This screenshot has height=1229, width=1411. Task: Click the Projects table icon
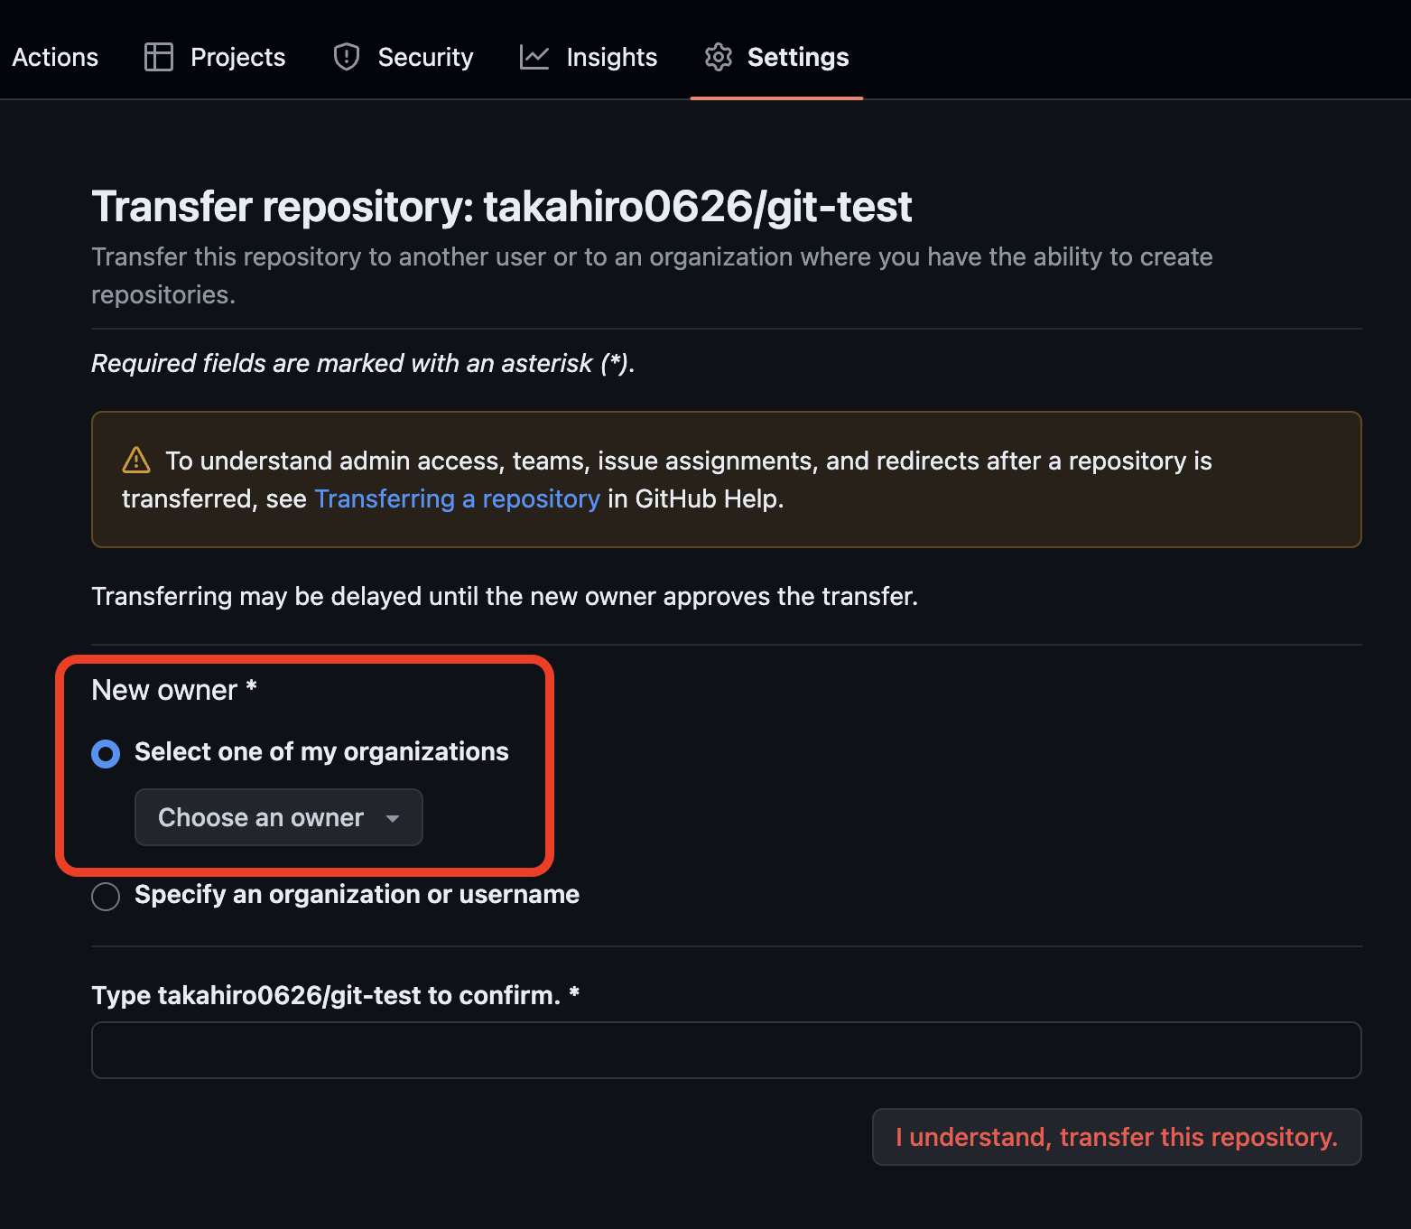pyautogui.click(x=159, y=57)
